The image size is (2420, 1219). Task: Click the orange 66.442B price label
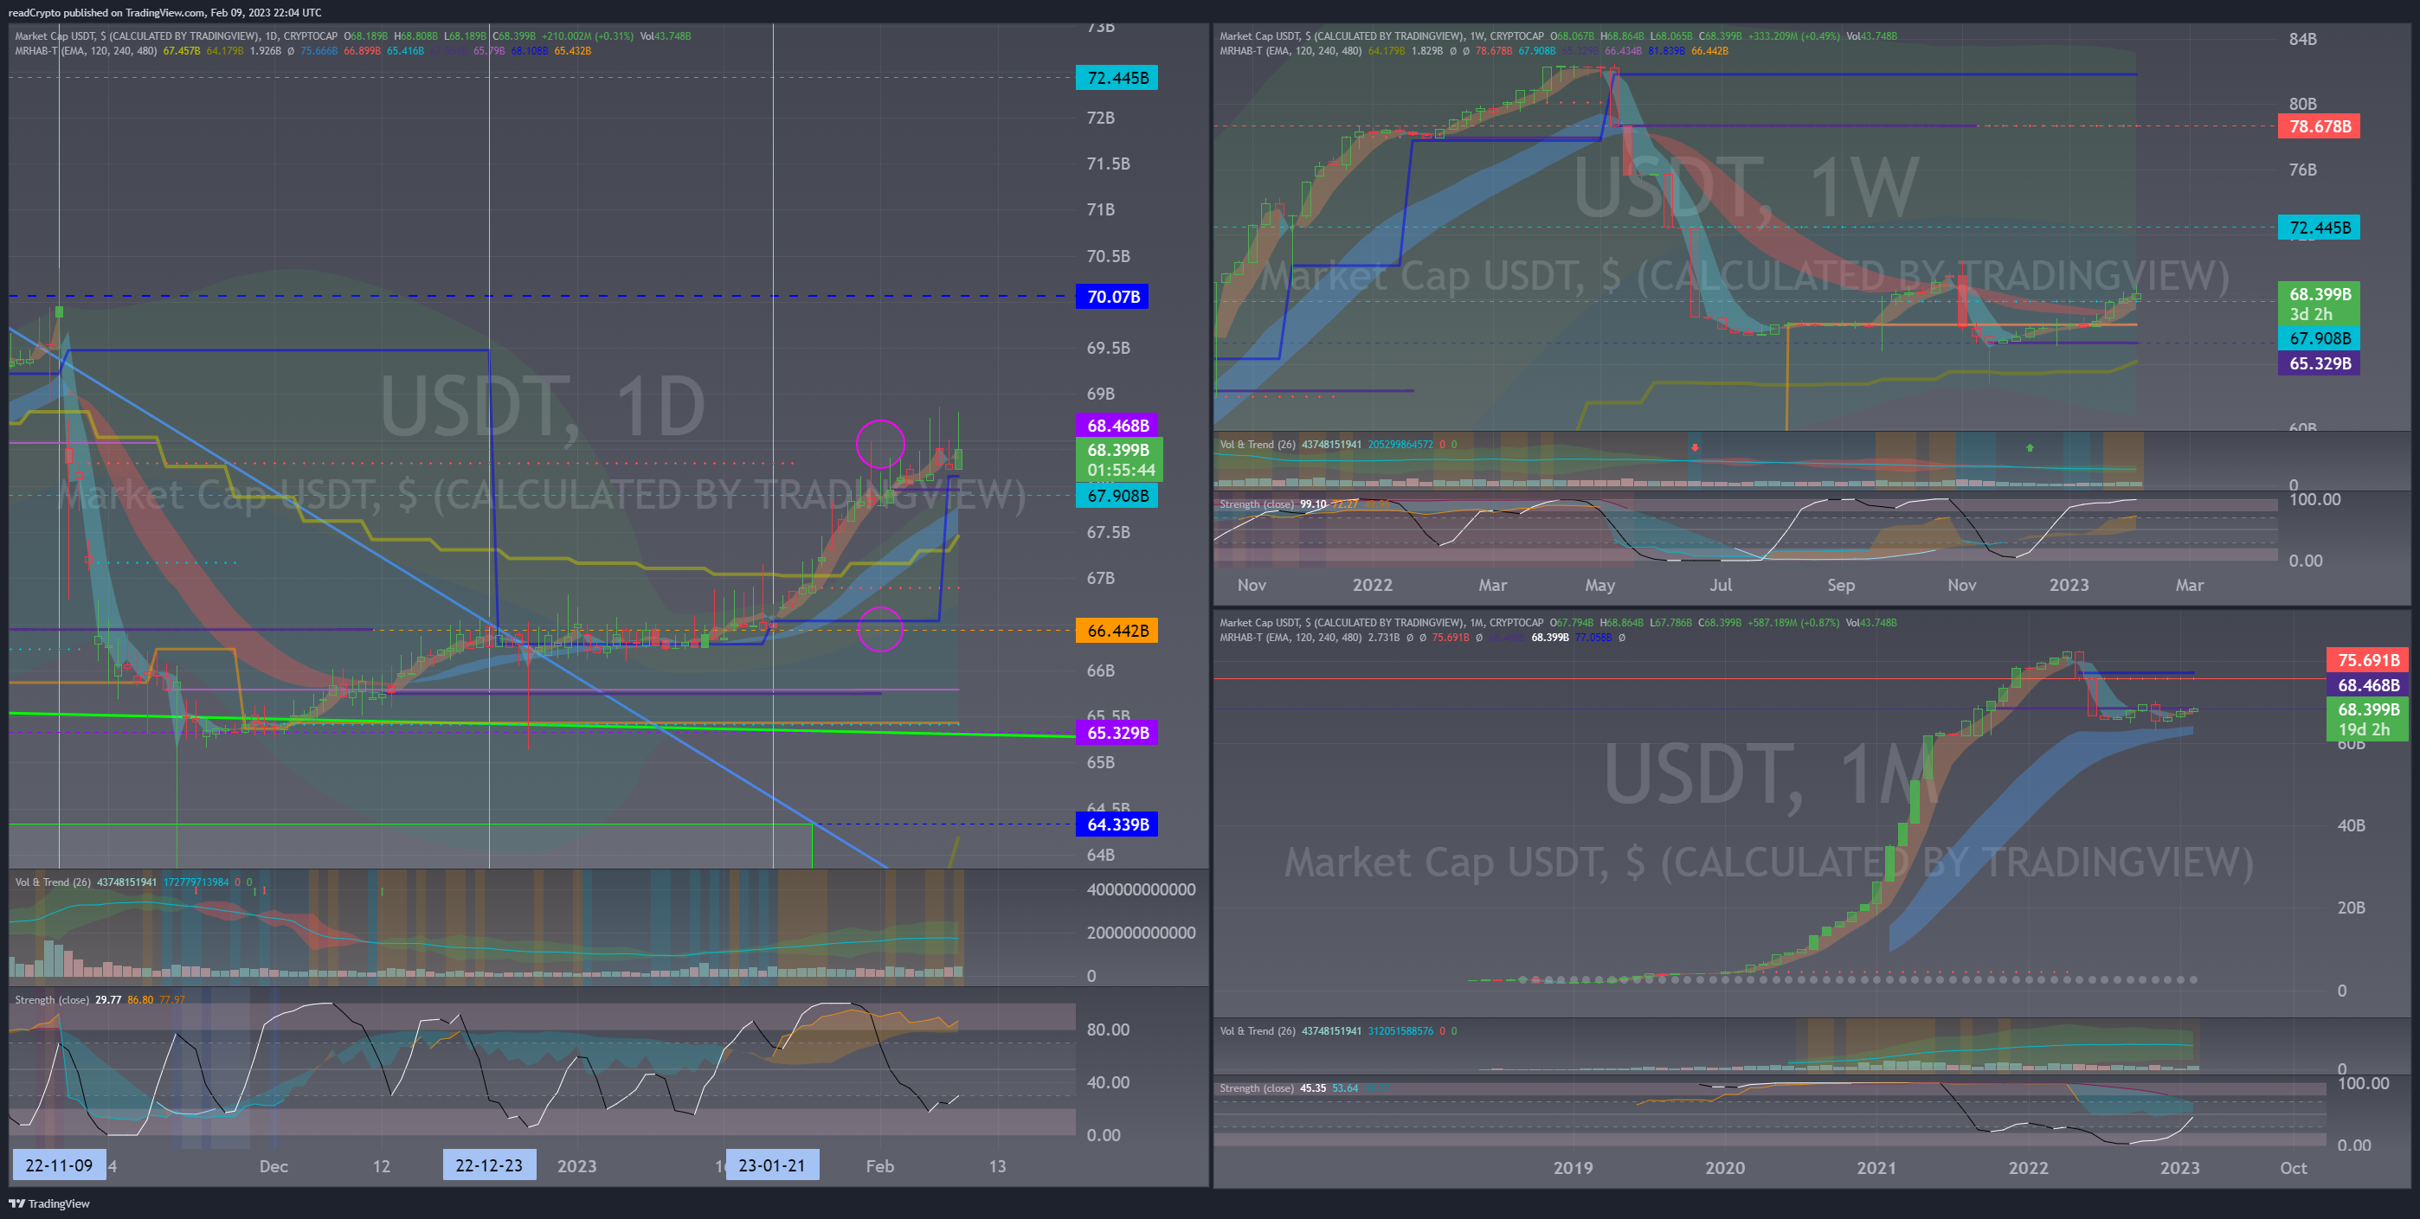[x=1117, y=630]
